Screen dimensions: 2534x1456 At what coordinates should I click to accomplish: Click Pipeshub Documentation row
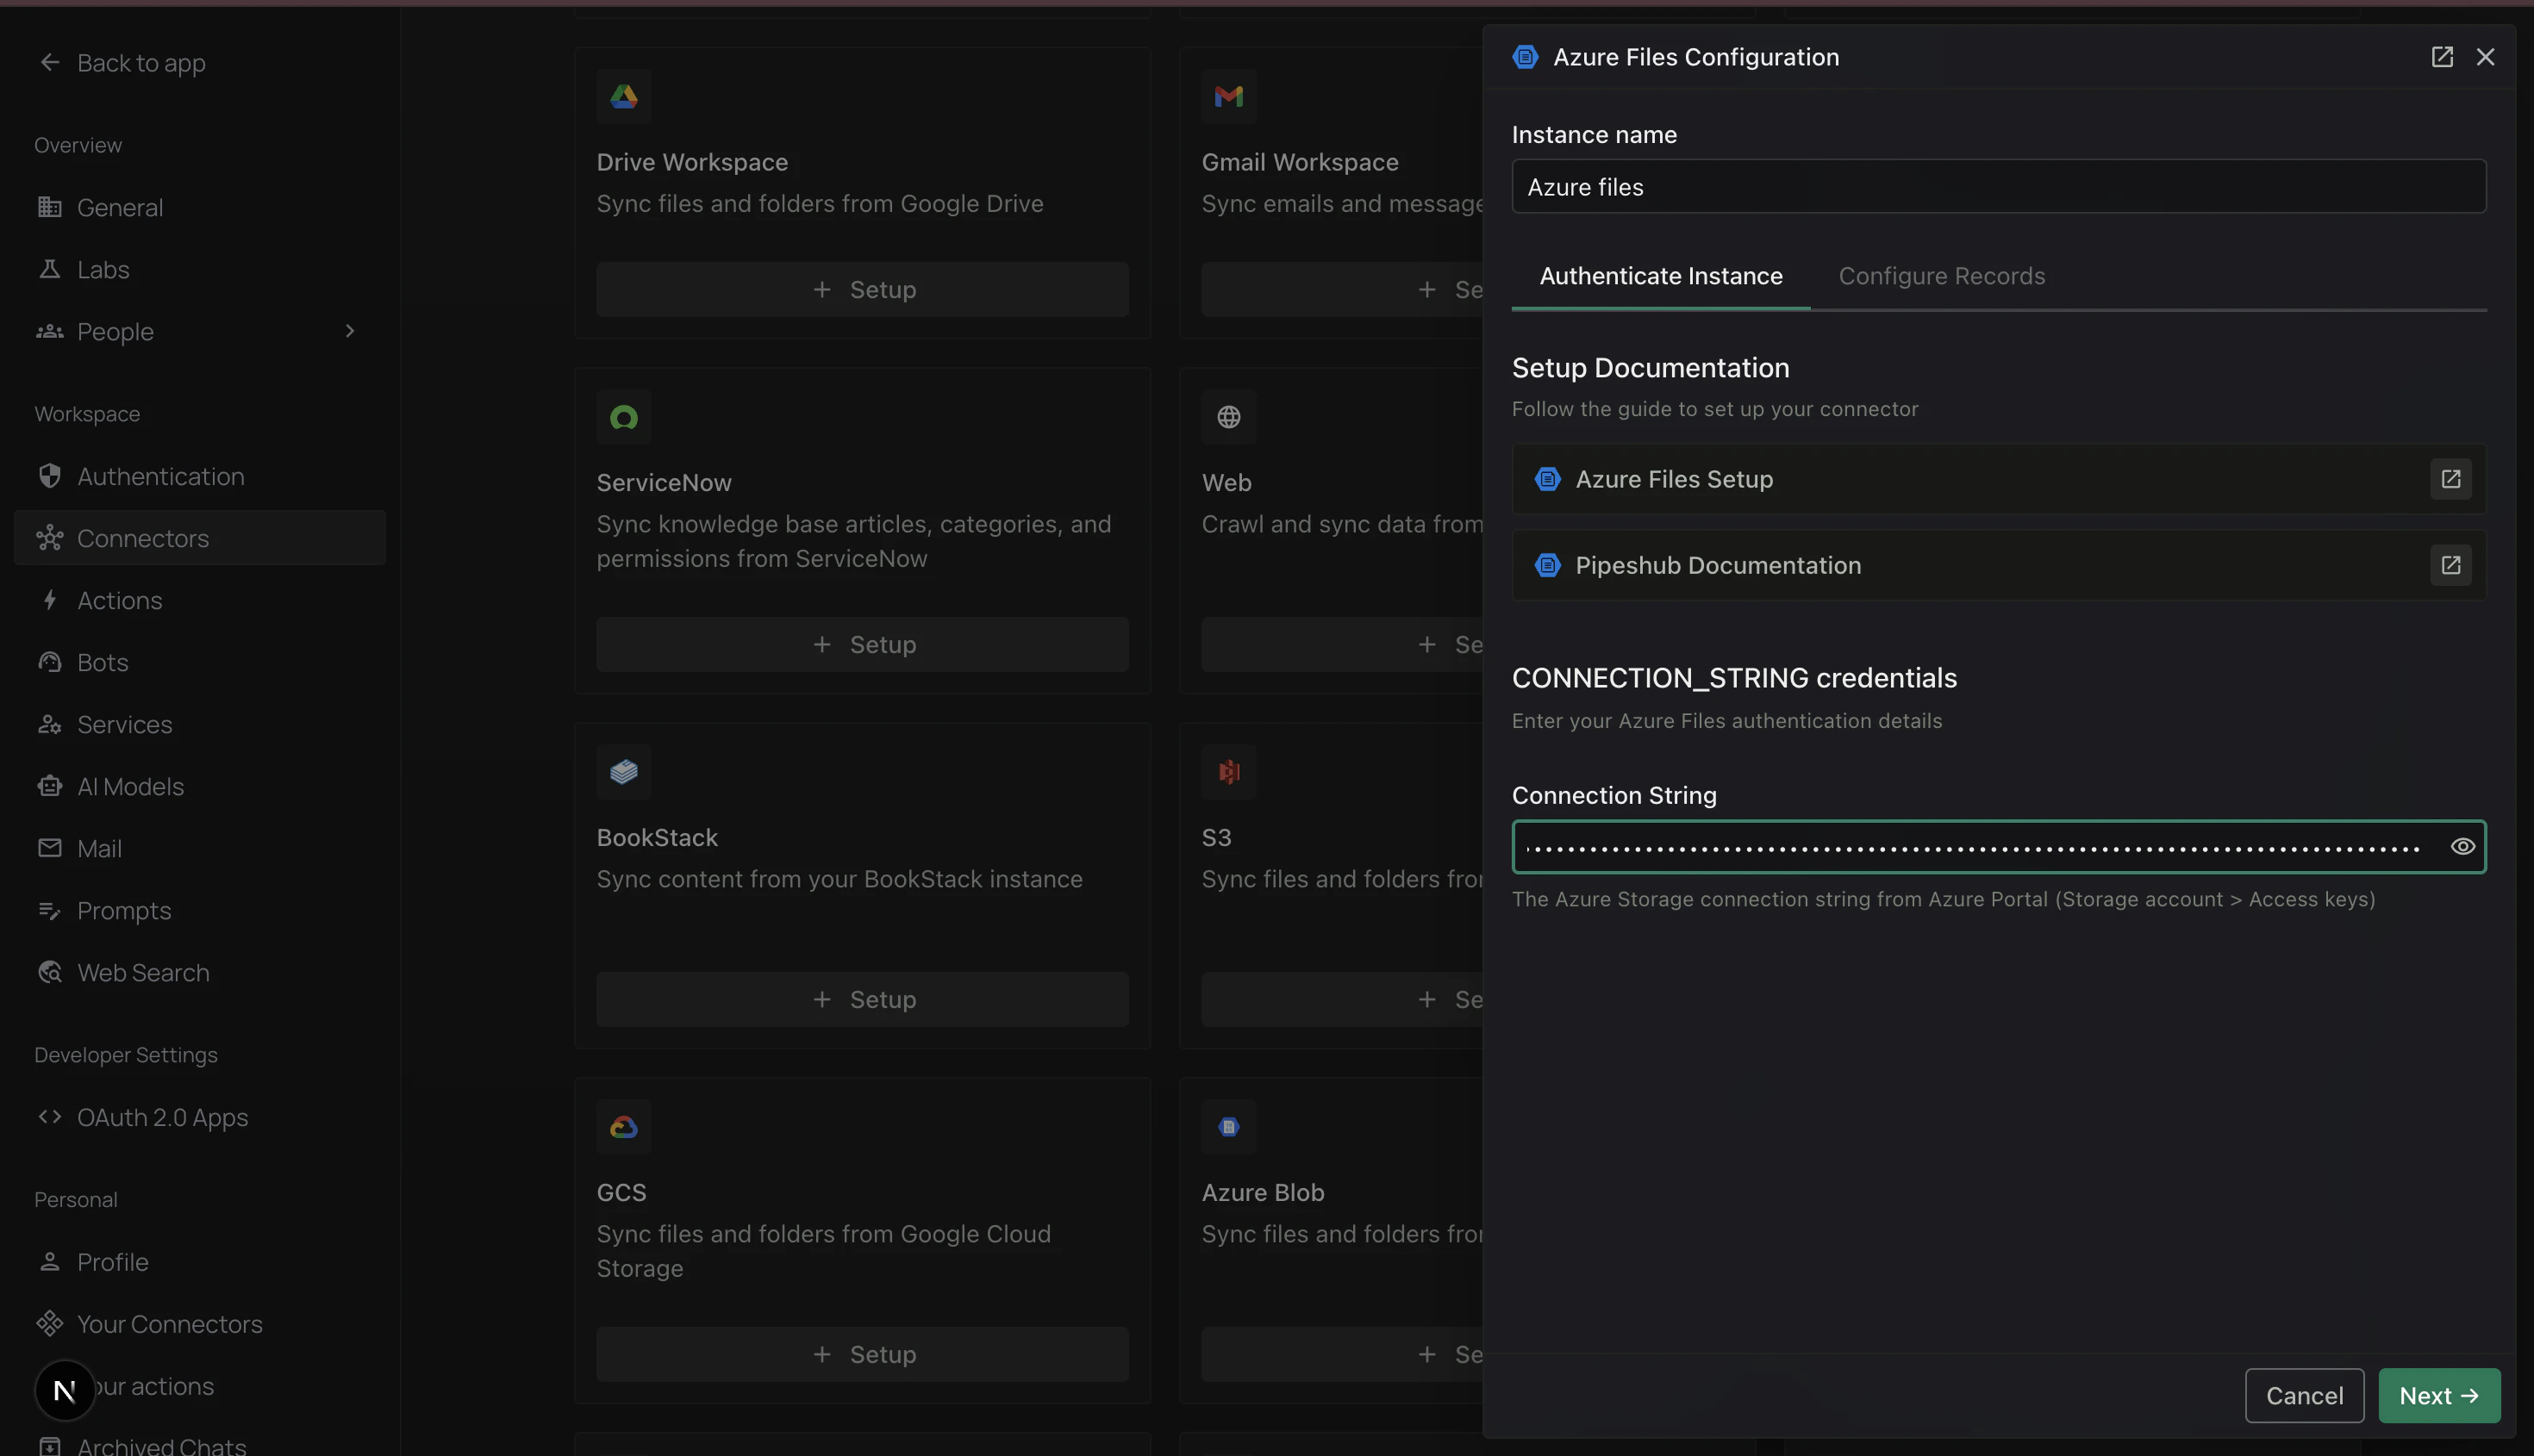point(1999,565)
